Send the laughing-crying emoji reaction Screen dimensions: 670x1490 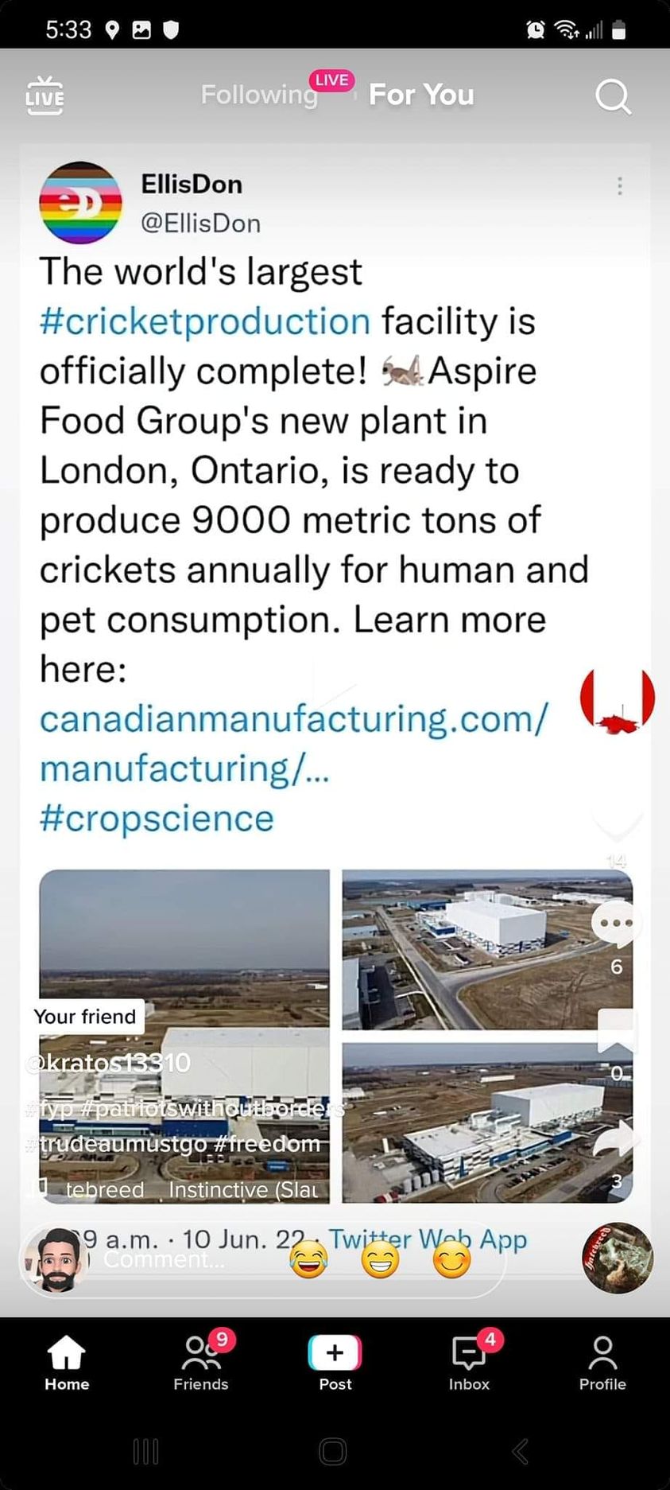(x=308, y=1260)
